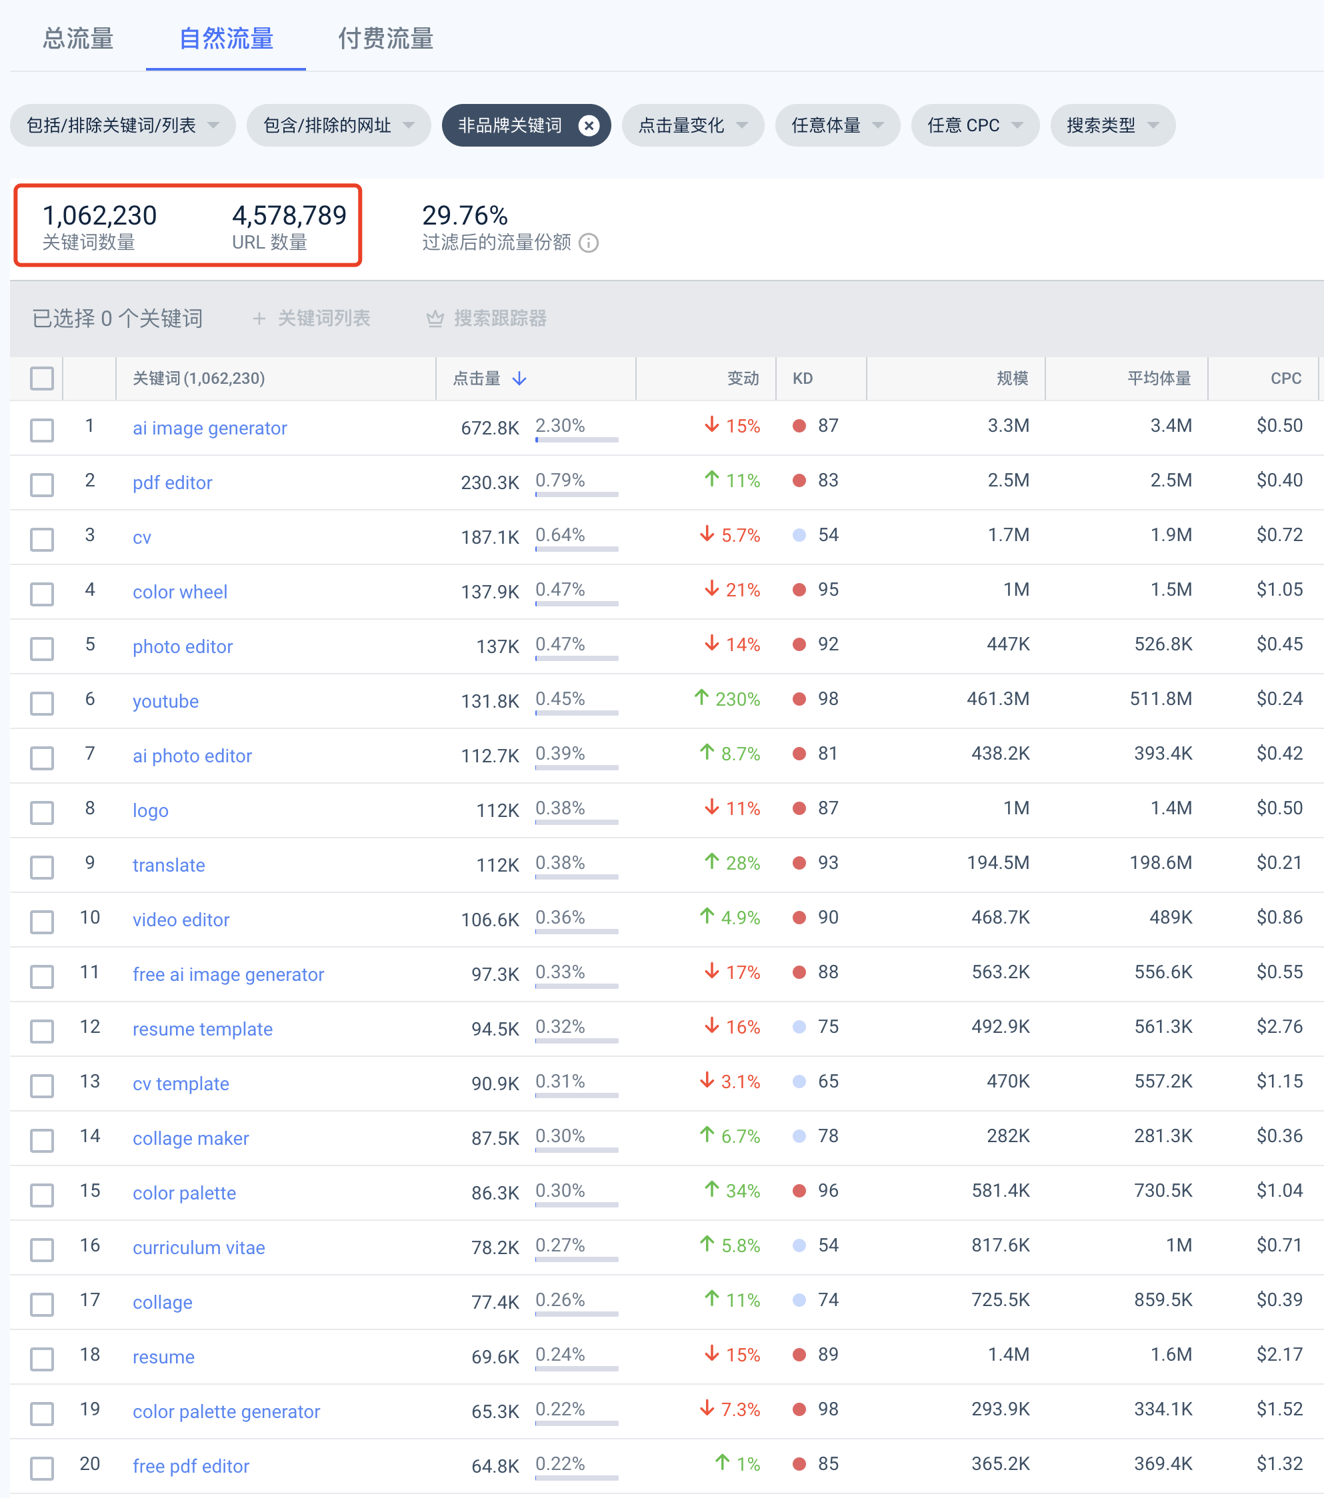1324x1498 pixels.
Task: Select the 自然流量 tab
Action: pos(226,38)
